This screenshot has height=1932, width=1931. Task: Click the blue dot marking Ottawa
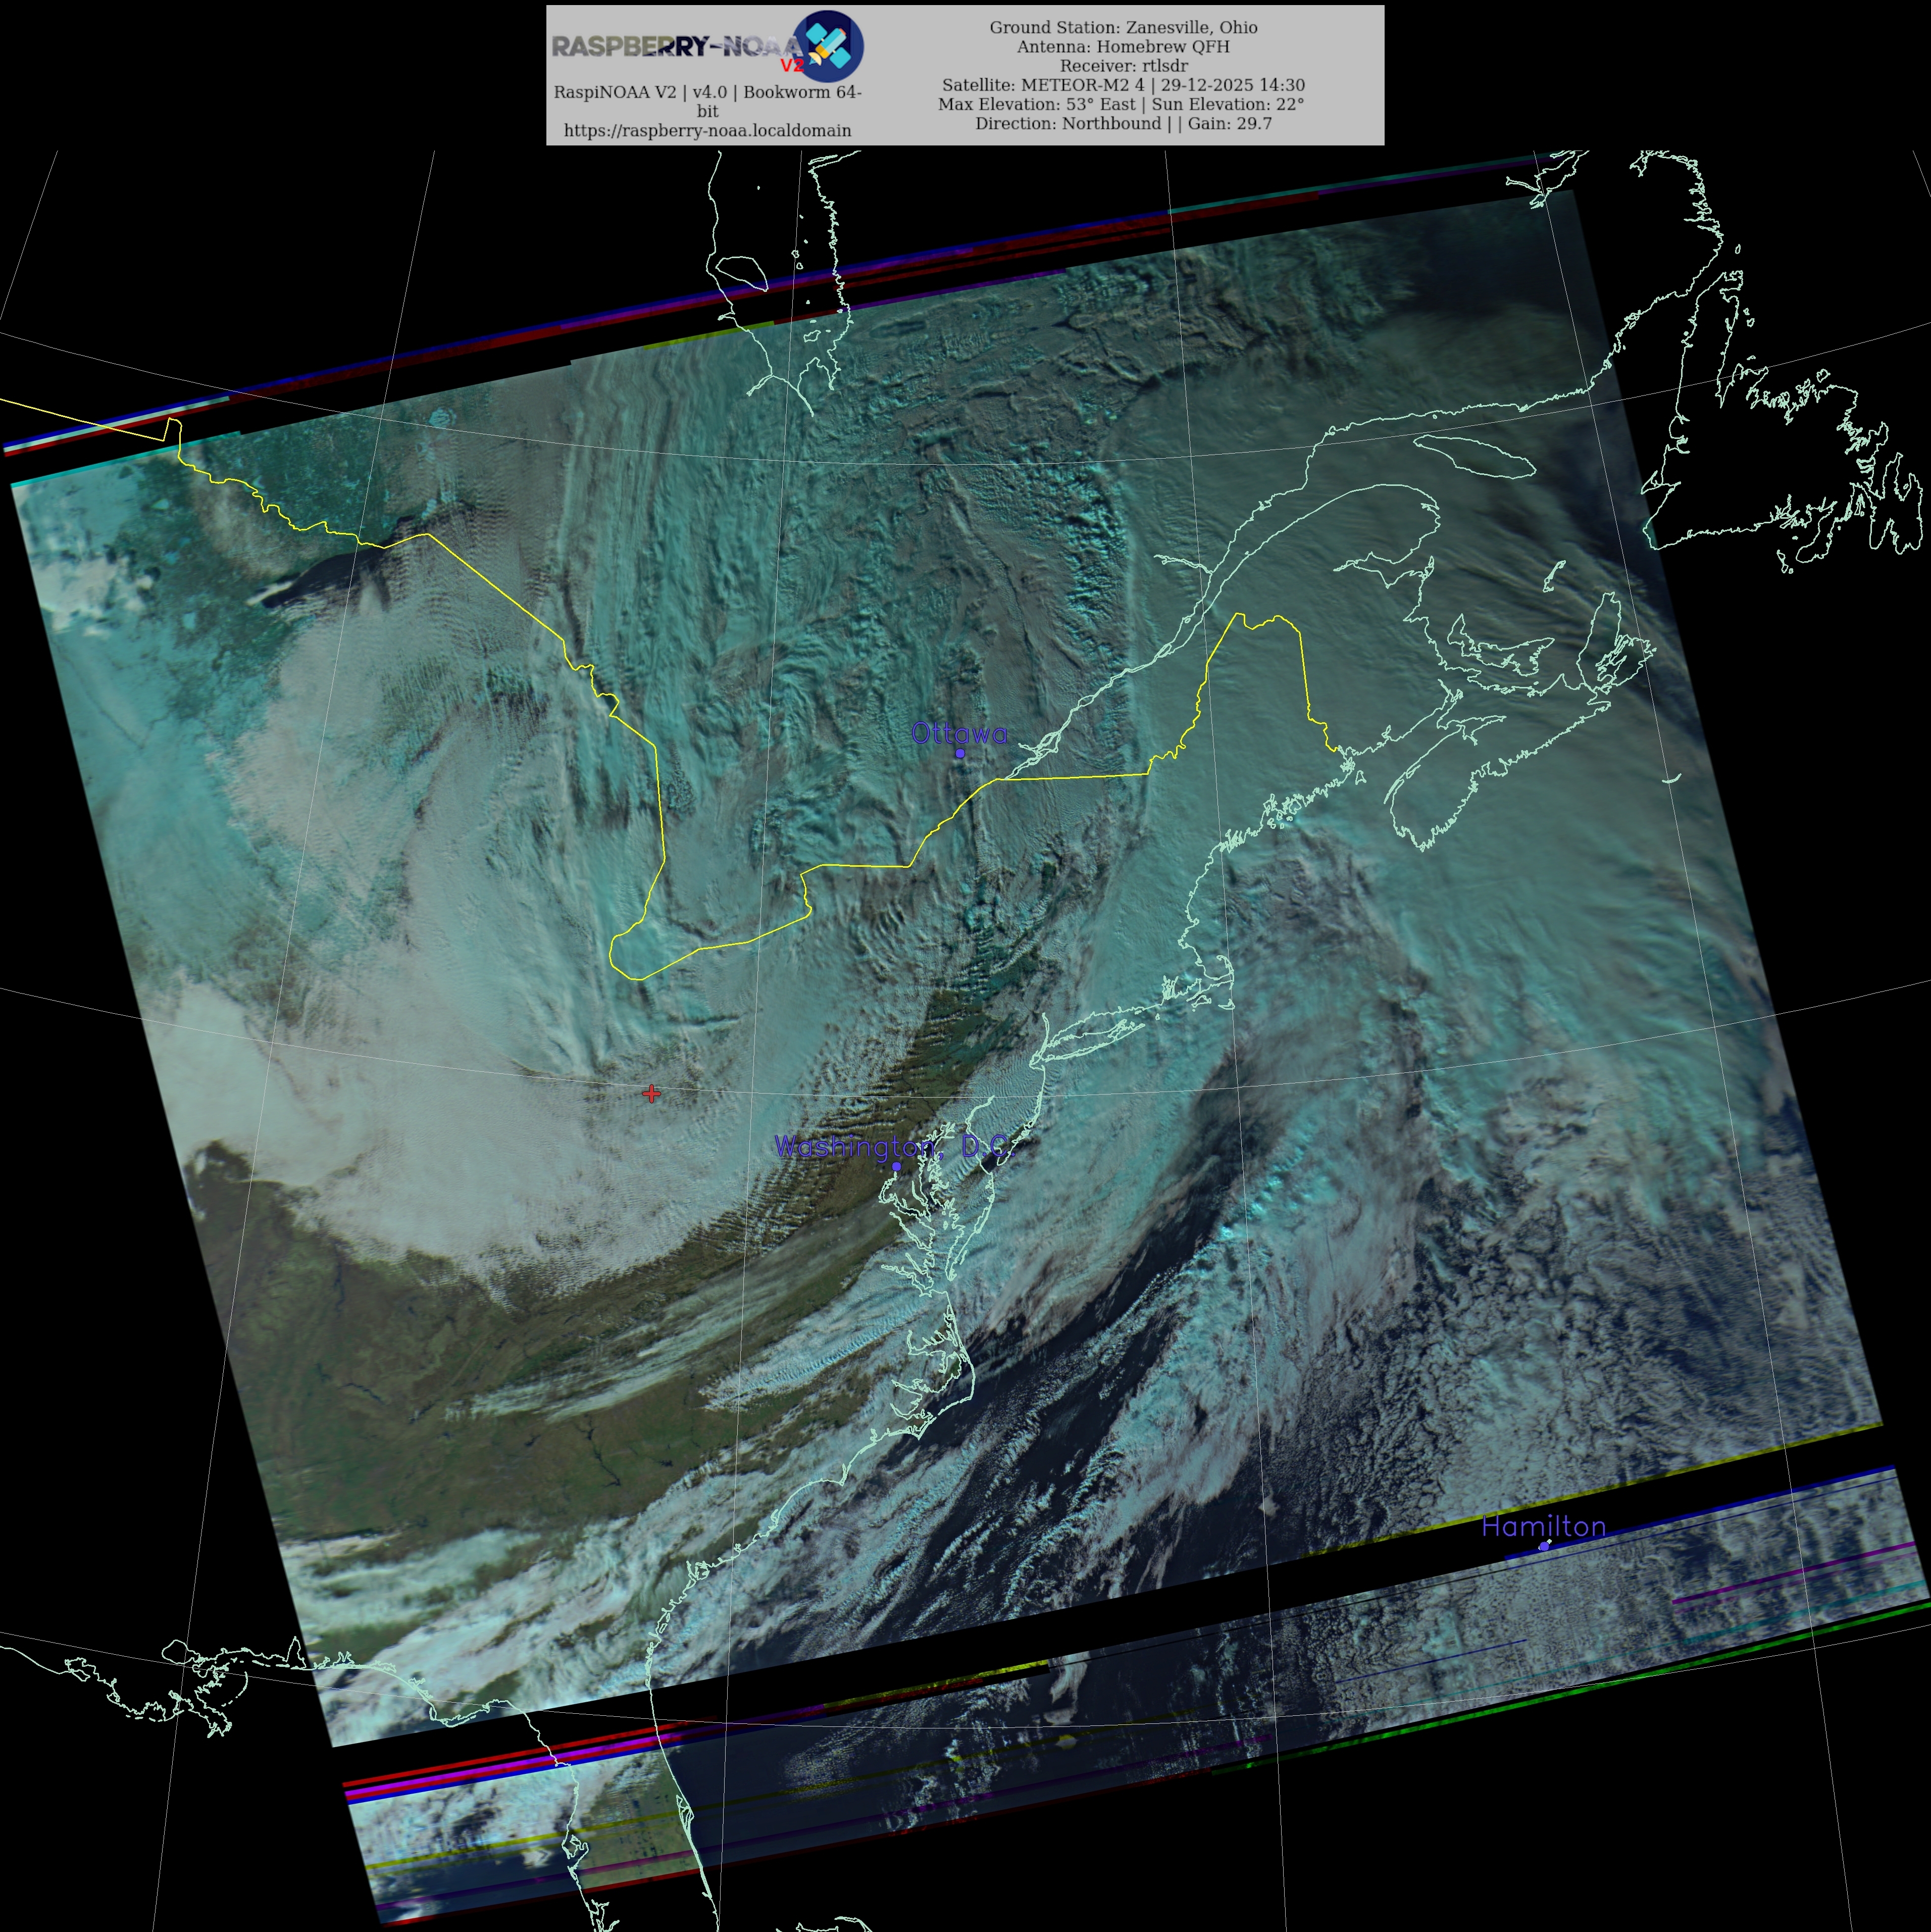(x=960, y=753)
